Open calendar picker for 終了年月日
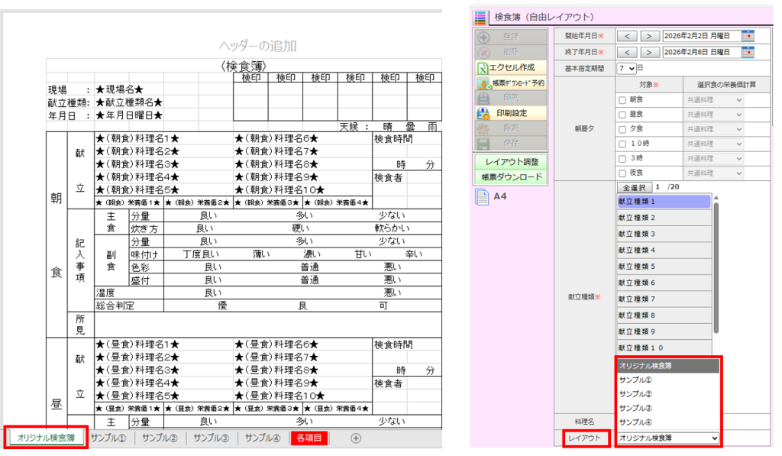The height and width of the screenshot is (456, 782). (747, 52)
